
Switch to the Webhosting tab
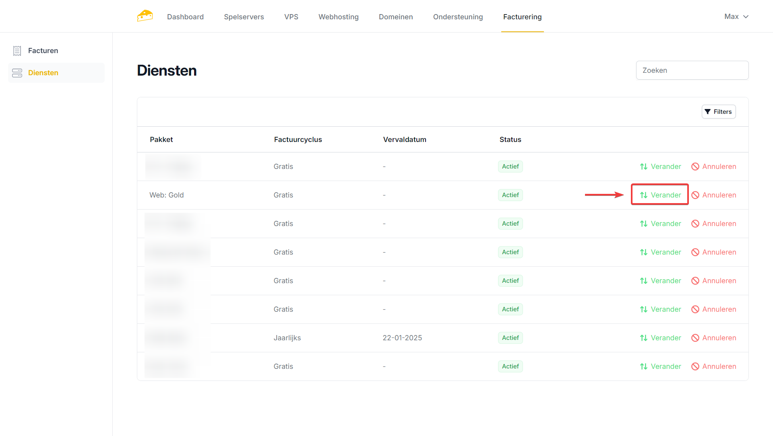338,17
